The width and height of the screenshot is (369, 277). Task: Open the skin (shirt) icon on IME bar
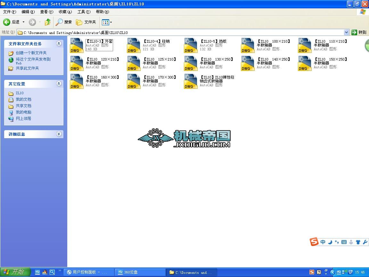point(358,242)
